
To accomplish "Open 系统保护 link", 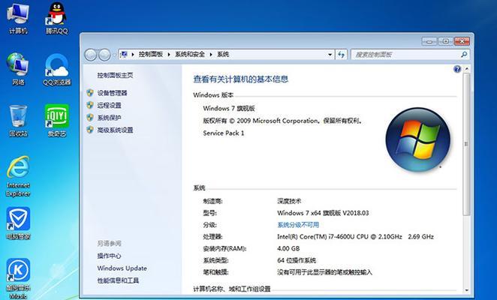I will [x=110, y=118].
